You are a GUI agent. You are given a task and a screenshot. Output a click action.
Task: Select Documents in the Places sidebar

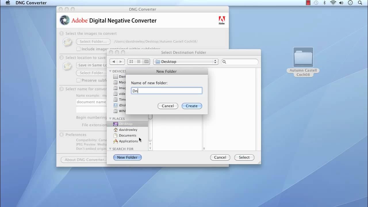point(127,135)
